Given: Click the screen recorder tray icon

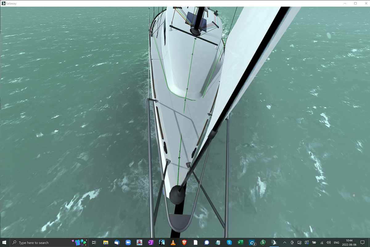Looking at the screenshot, I should click(307, 242).
